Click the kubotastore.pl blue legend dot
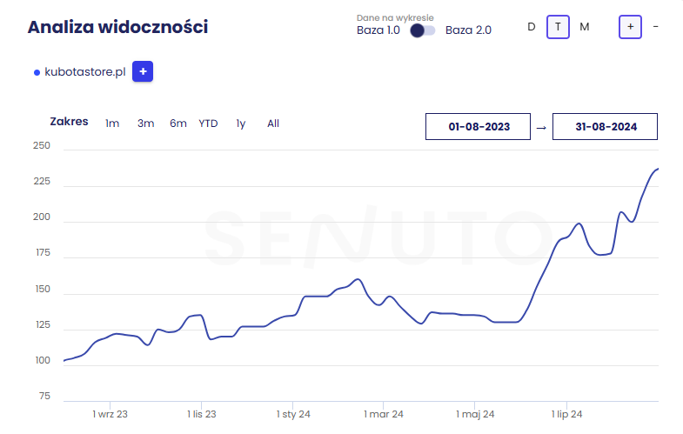The width and height of the screenshot is (683, 434). click(37, 73)
